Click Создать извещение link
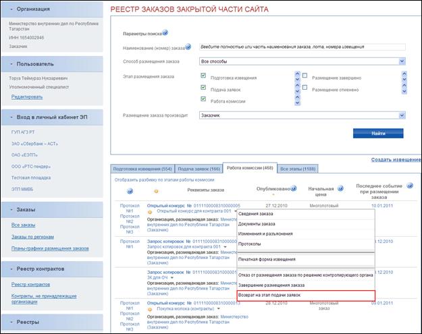Image resolution: width=422 pixels, height=334 pixels. tap(396, 160)
